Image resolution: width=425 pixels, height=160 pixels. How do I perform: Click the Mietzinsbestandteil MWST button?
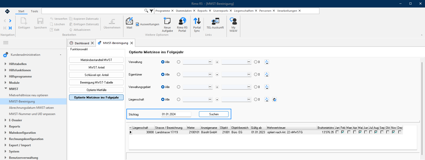coord(96,60)
